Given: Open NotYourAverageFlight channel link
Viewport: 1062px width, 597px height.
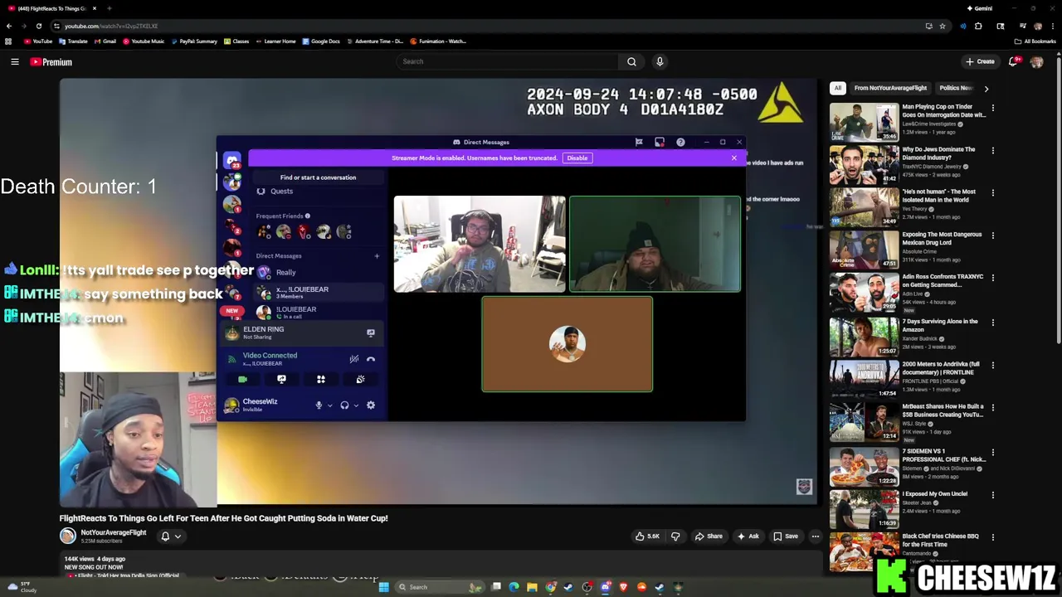Looking at the screenshot, I should [114, 532].
